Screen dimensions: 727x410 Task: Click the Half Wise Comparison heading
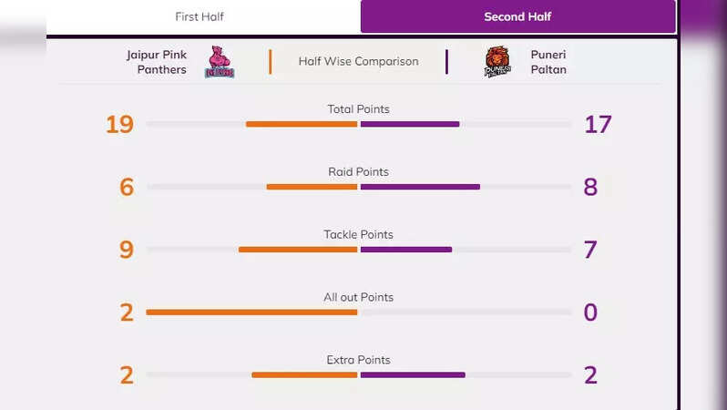(x=358, y=62)
